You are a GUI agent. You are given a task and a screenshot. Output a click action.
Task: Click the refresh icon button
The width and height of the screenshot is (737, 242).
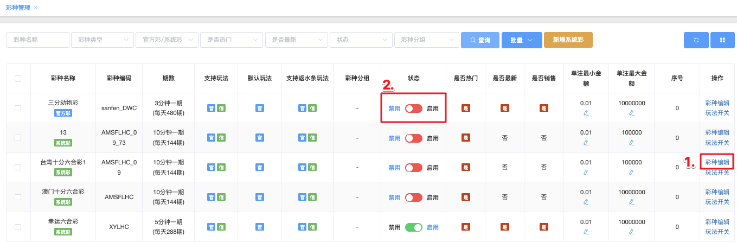pos(696,40)
